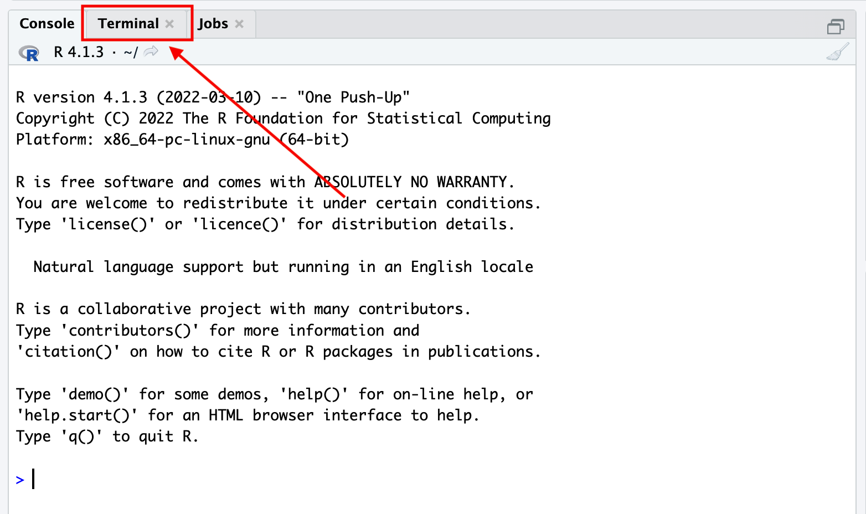Image resolution: width=866 pixels, height=514 pixels.
Task: Click the 'R version 4.1.3' text line
Action: tap(213, 97)
